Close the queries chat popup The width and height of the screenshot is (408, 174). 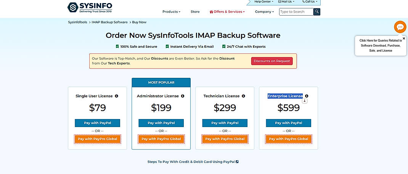[x=404, y=38]
